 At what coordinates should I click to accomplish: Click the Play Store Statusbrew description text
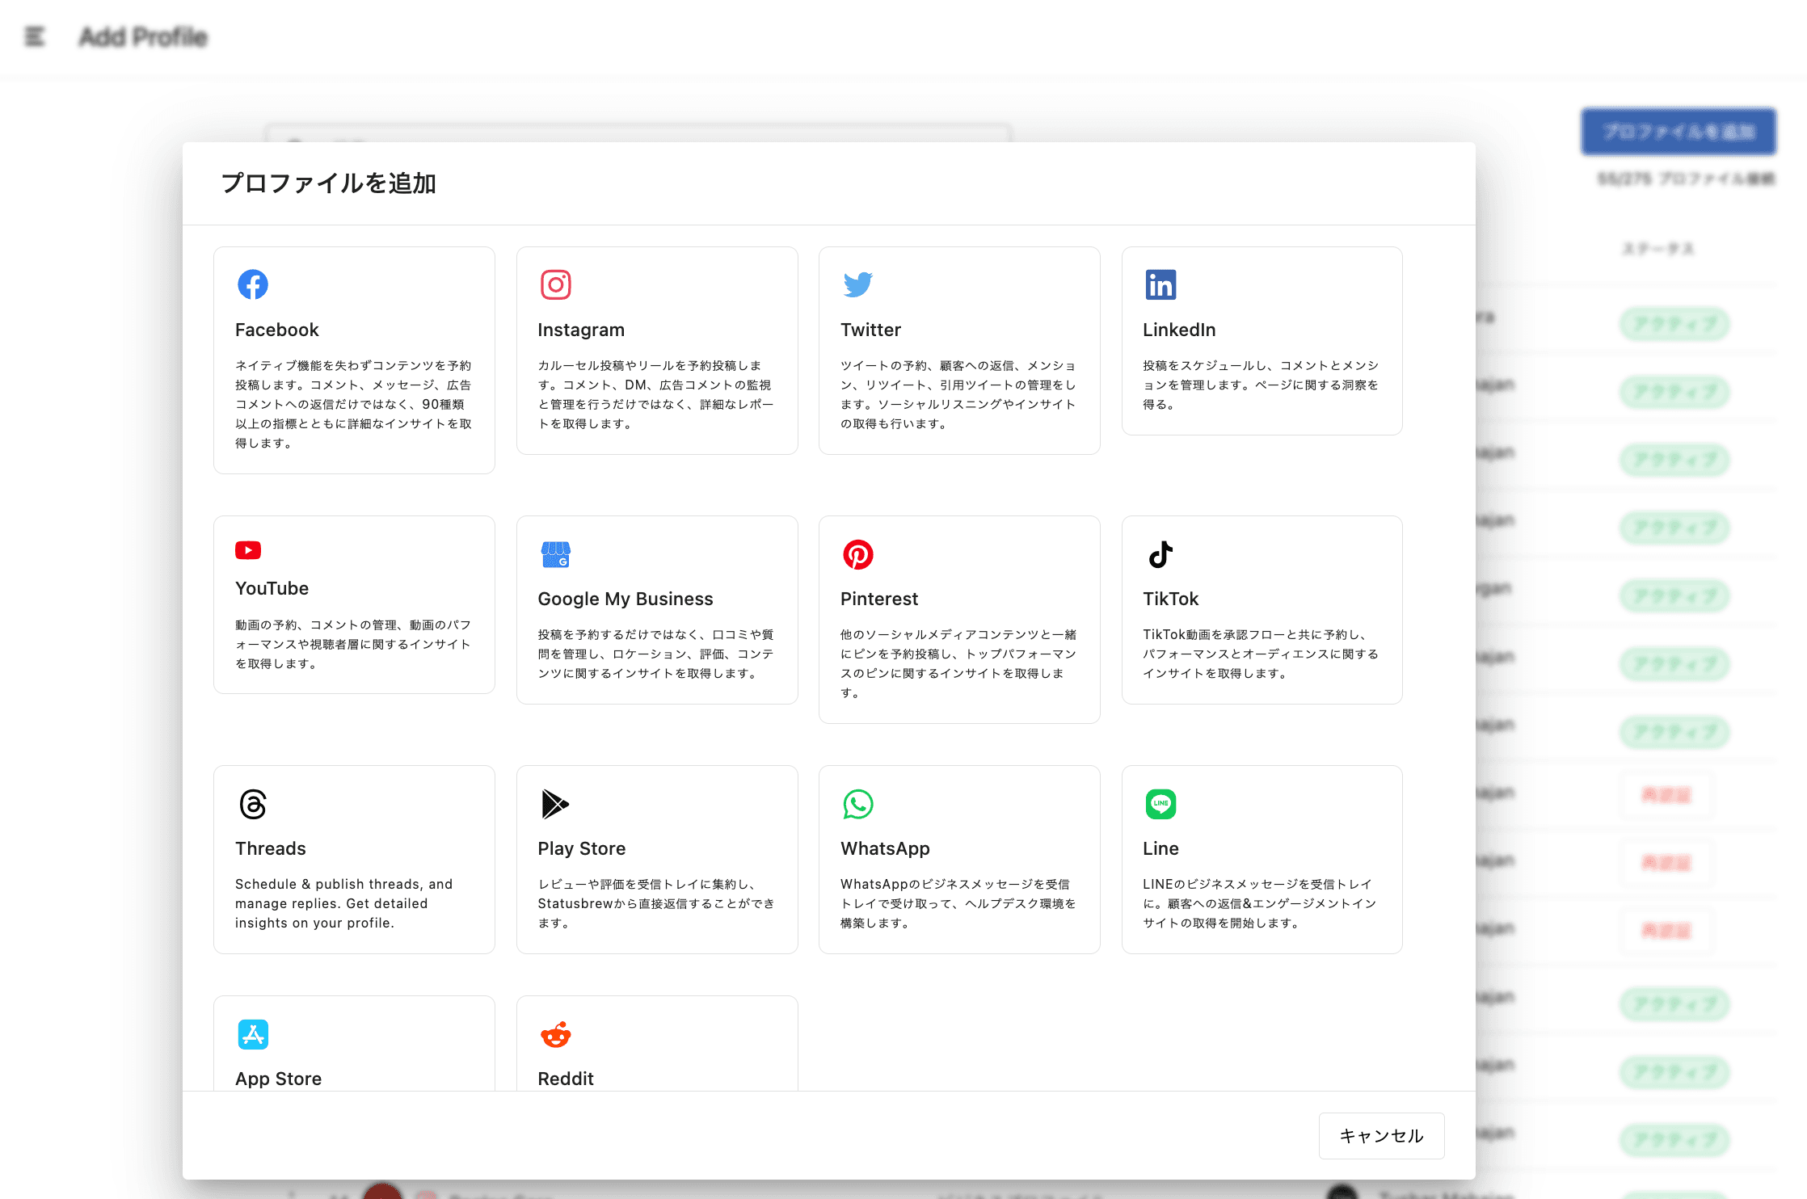coord(656,903)
